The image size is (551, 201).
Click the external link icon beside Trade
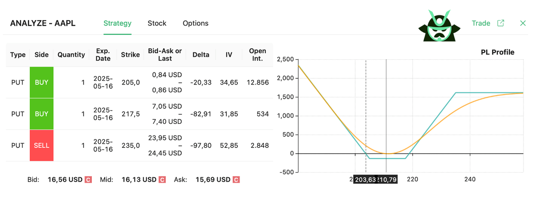coord(500,23)
